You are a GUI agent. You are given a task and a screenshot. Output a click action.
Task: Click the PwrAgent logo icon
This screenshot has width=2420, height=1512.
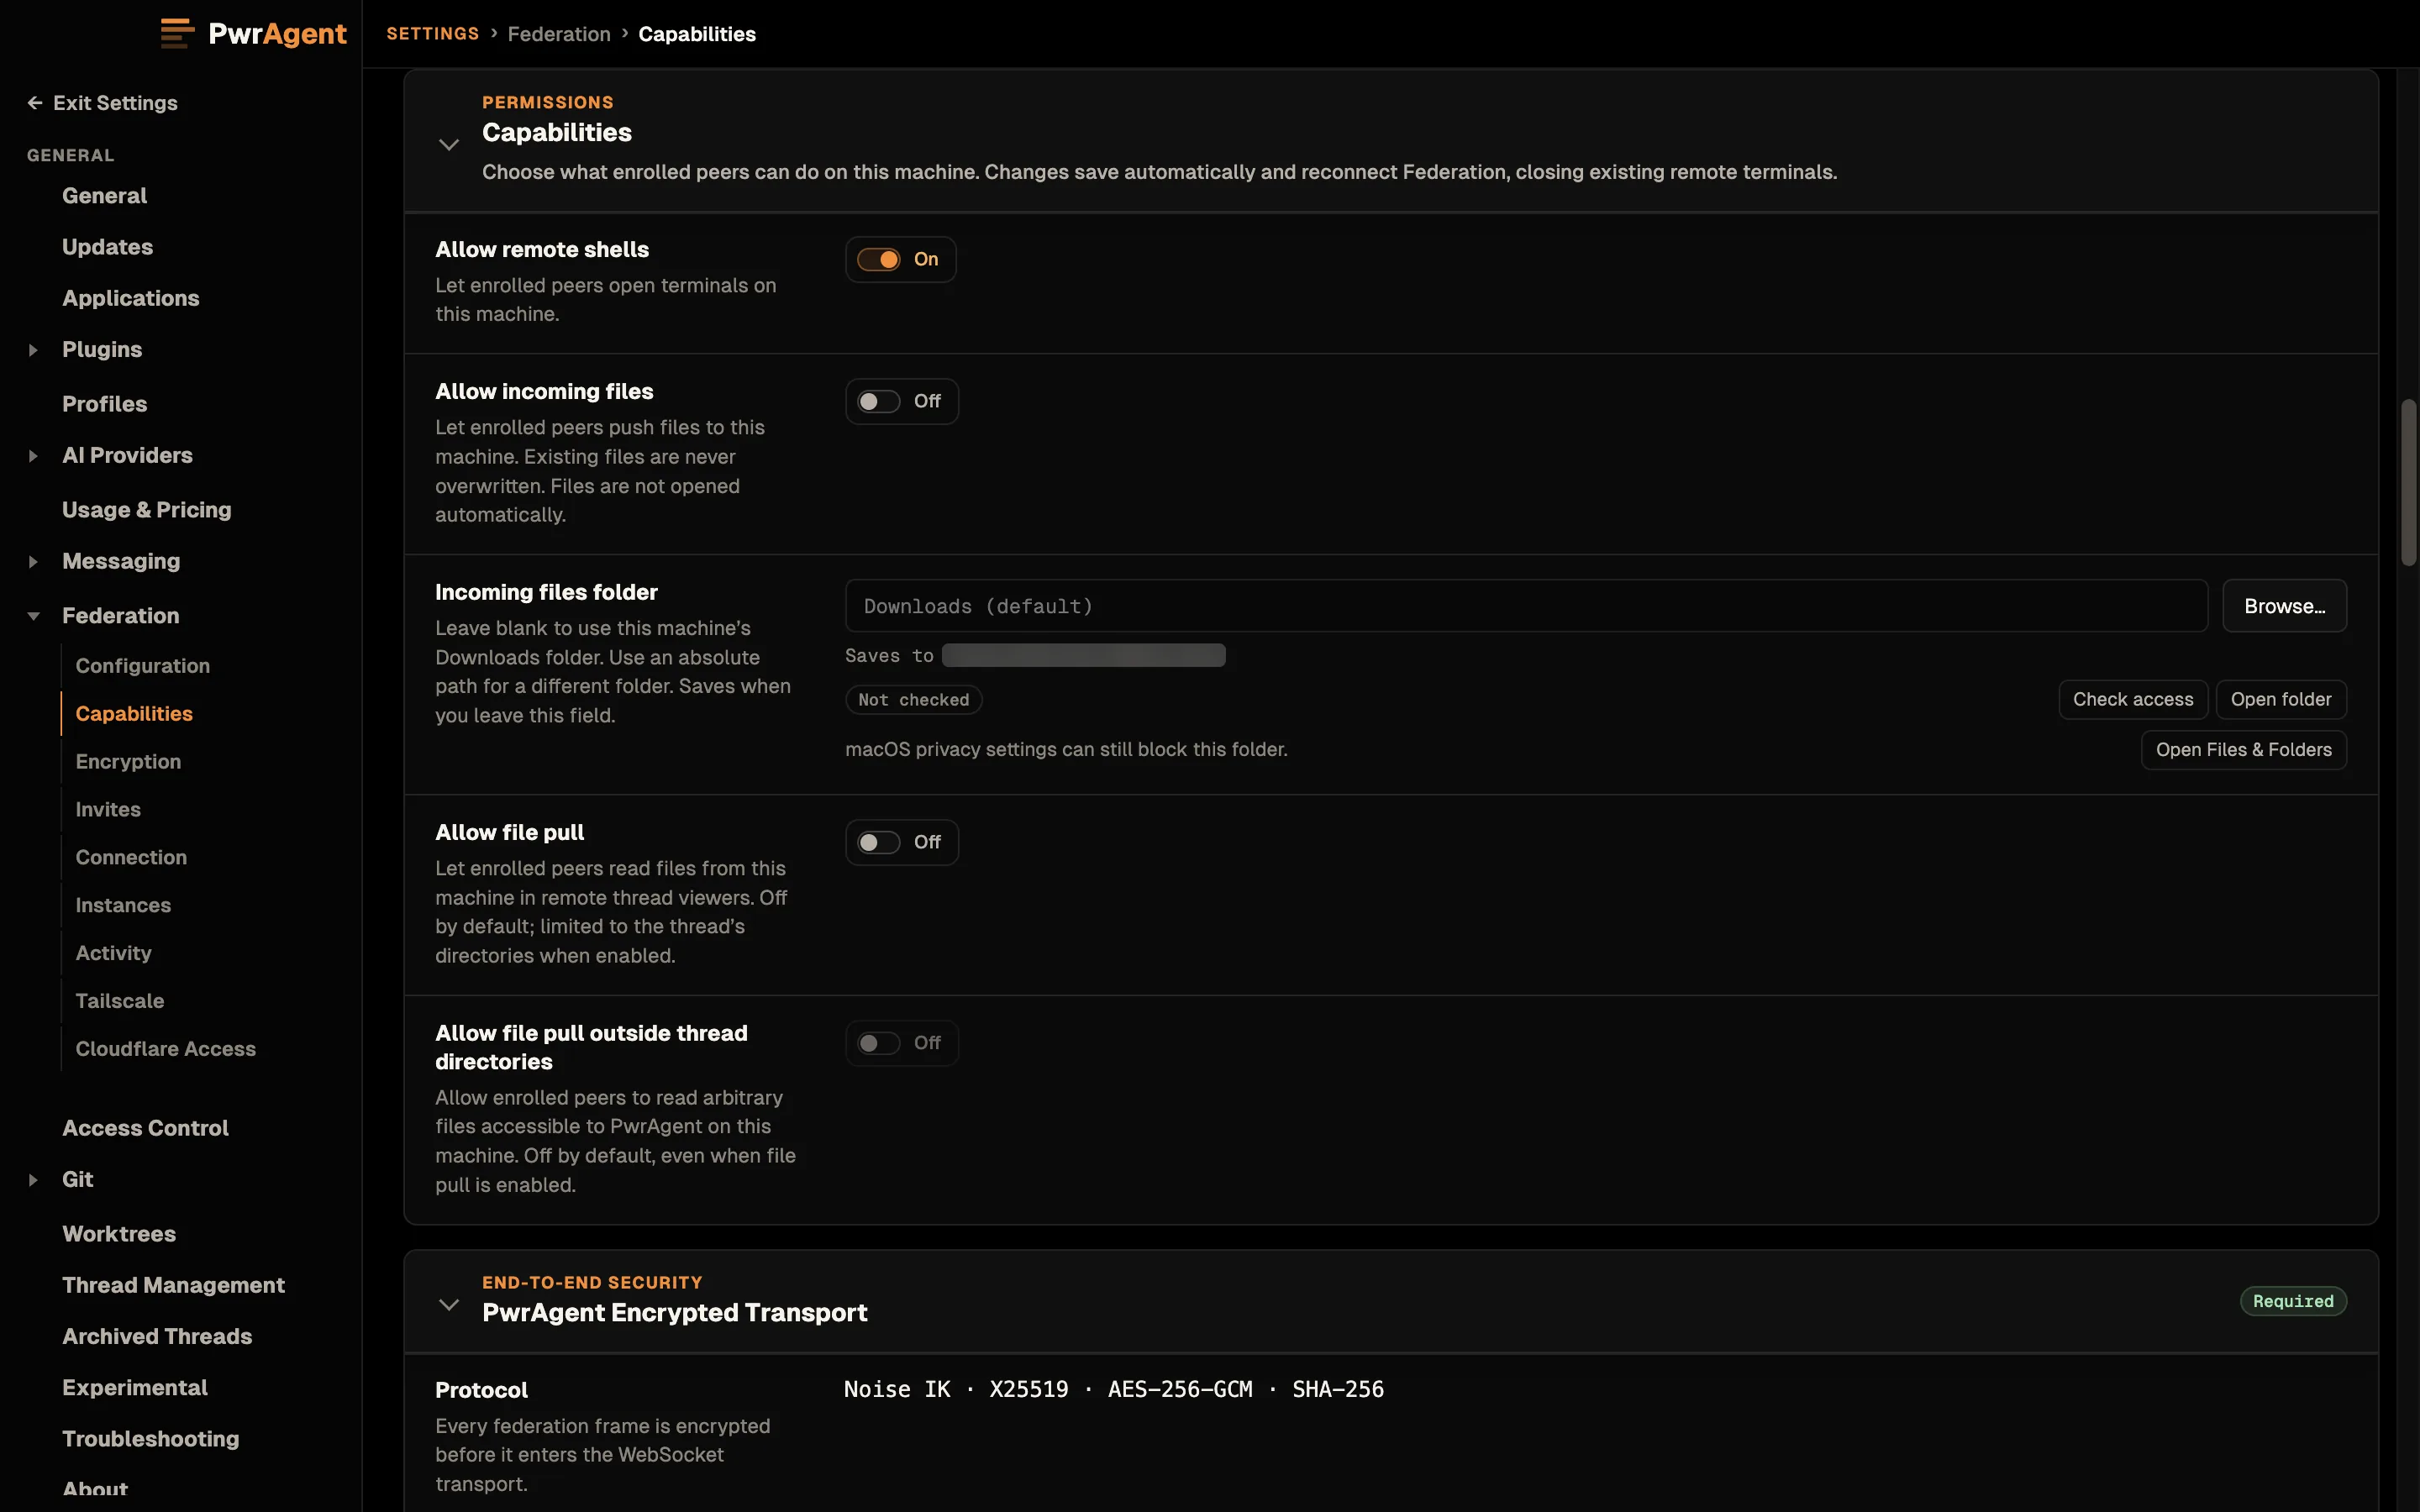click(177, 33)
